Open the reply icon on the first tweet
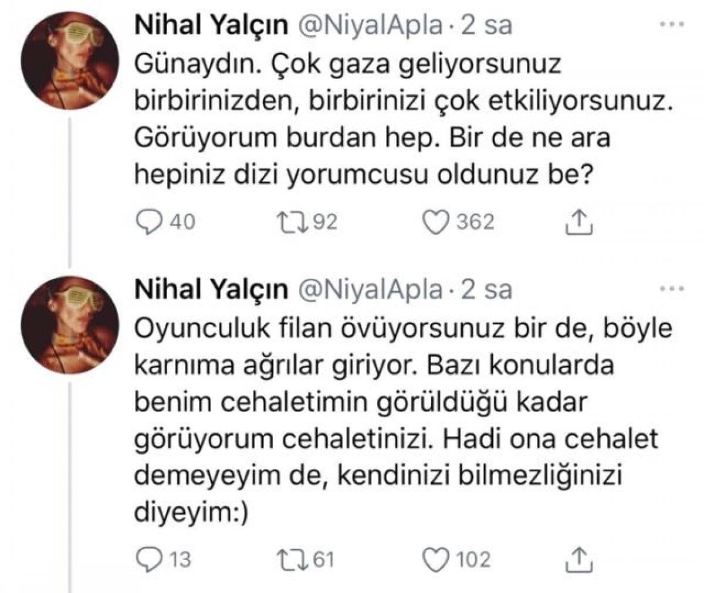Image resolution: width=704 pixels, height=593 pixels. [151, 220]
